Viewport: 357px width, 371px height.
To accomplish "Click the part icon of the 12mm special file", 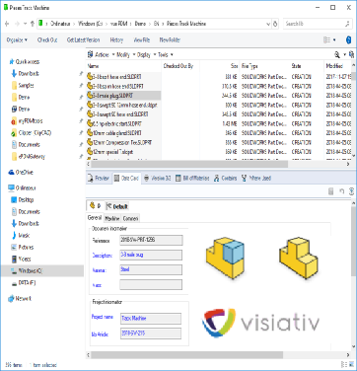I will point(90,152).
